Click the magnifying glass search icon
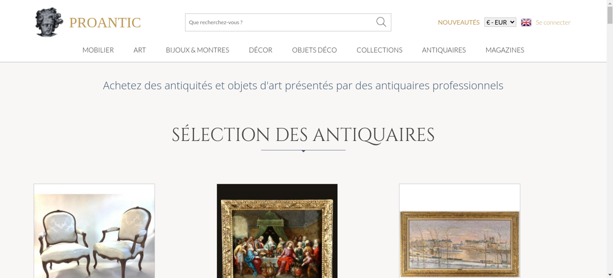Image resolution: width=613 pixels, height=278 pixels. click(x=381, y=22)
